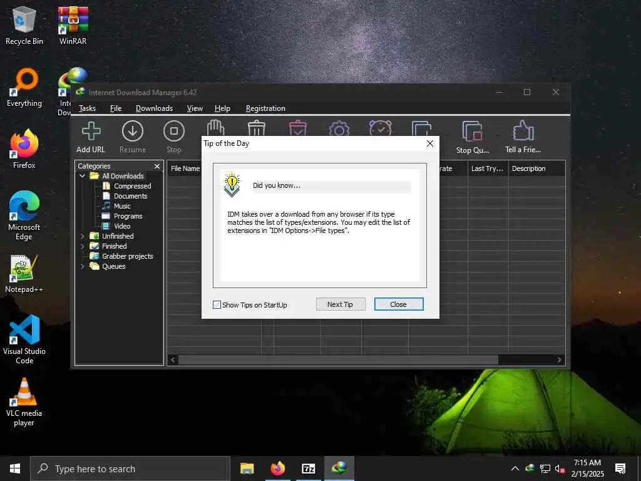Screen dimensions: 641x481
Task: Open WinRAR desktop icon
Action: pos(73,25)
